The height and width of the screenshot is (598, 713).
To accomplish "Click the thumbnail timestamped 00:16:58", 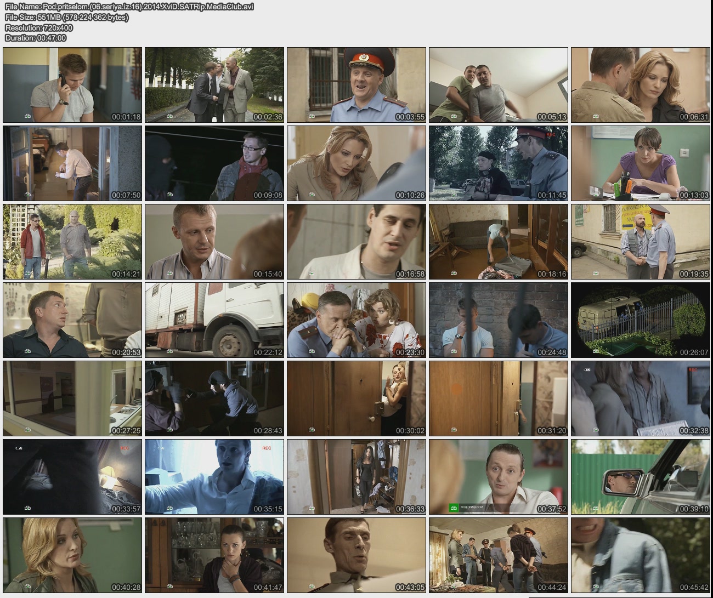I will tap(356, 242).
